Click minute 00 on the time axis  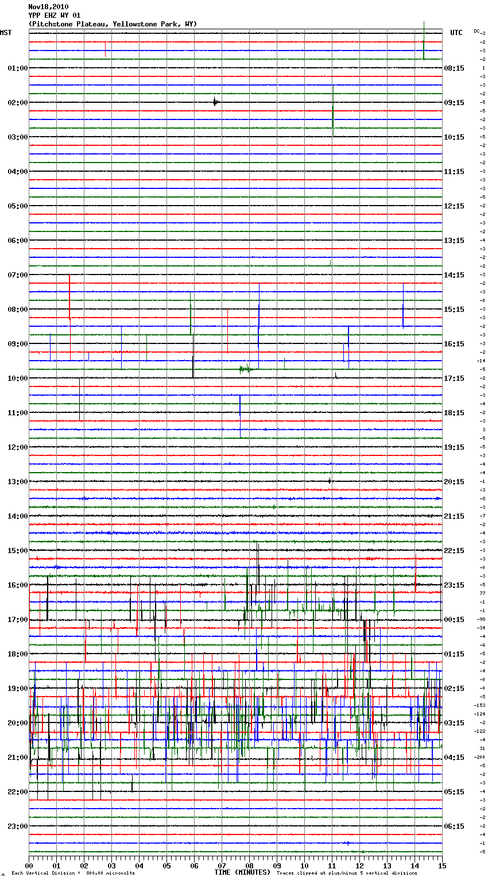tap(29, 865)
